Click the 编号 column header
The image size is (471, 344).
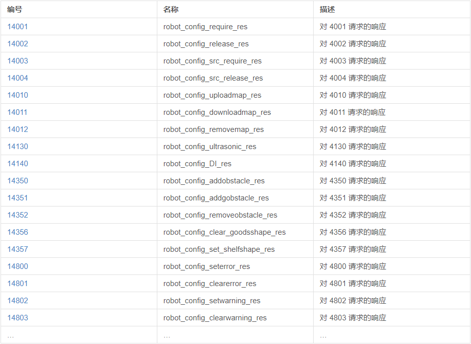tap(15, 10)
